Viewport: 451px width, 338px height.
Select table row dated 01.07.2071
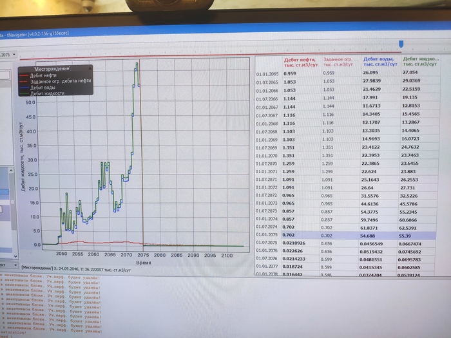point(347,180)
